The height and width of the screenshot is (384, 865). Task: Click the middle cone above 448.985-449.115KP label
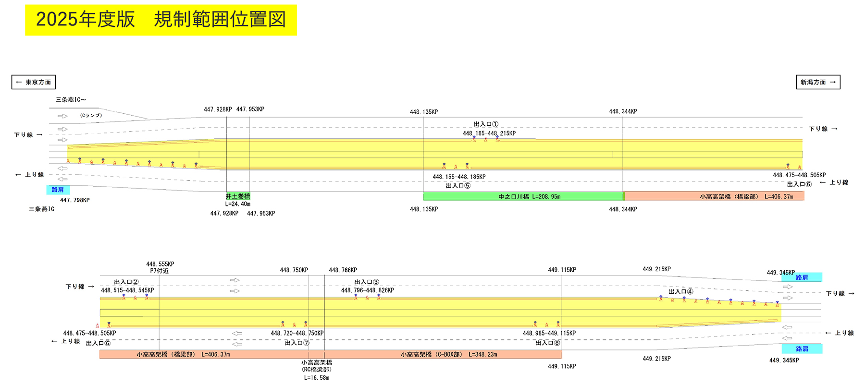546,325
